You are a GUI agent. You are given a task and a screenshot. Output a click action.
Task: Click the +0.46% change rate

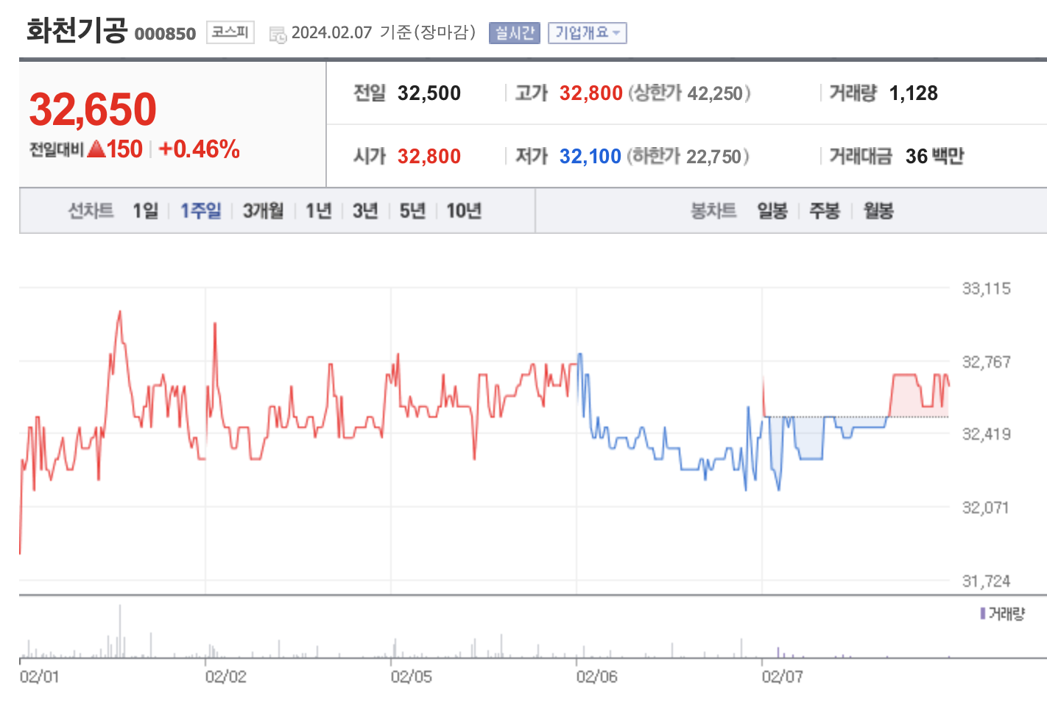[x=199, y=149]
